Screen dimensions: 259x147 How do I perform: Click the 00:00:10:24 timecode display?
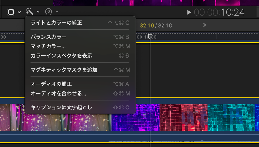tap(219, 12)
